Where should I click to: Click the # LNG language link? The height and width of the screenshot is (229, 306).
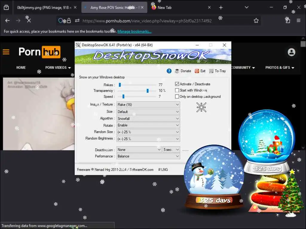pyautogui.click(x=163, y=170)
